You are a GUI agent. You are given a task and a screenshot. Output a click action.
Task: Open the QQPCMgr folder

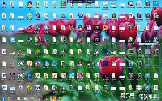[x=63, y=28]
